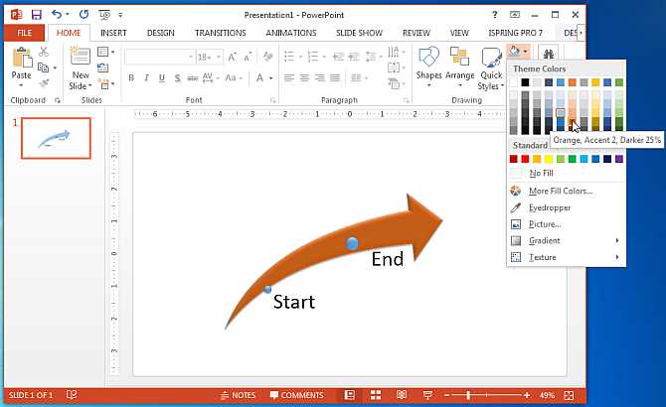The height and width of the screenshot is (407, 666).
Task: Switch to the ANIMATIONS tab
Action: tap(291, 33)
